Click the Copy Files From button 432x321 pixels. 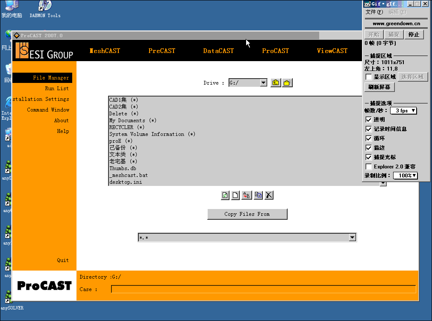coord(247,214)
